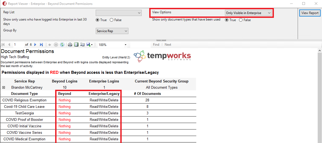322x143 pixels.
Task: Click the High Tech Staffing text
Action: tap(15, 57)
